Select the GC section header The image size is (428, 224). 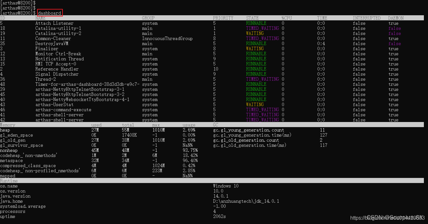(x=216, y=125)
